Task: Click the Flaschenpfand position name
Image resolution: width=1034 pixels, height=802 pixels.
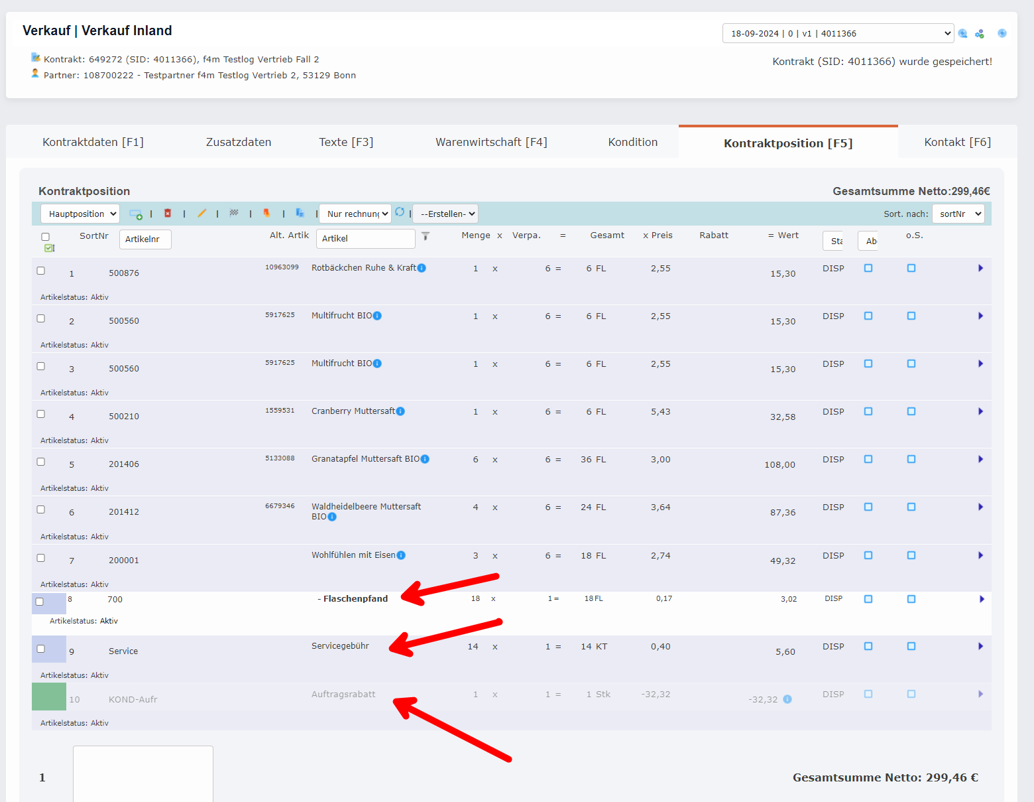Action: click(355, 599)
